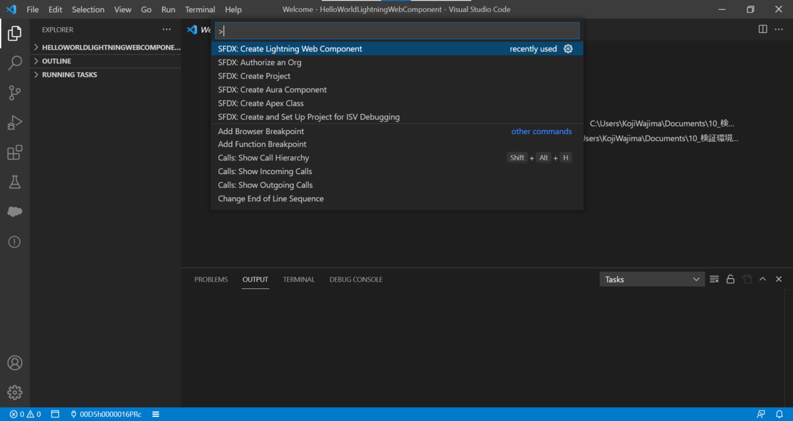Open the Tasks output channel dropdown

coord(652,279)
